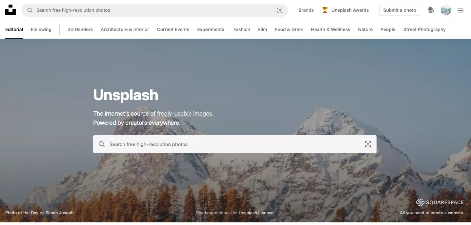471x225 pixels.
Task: Open Photo of the Day link
Action: (x=22, y=213)
